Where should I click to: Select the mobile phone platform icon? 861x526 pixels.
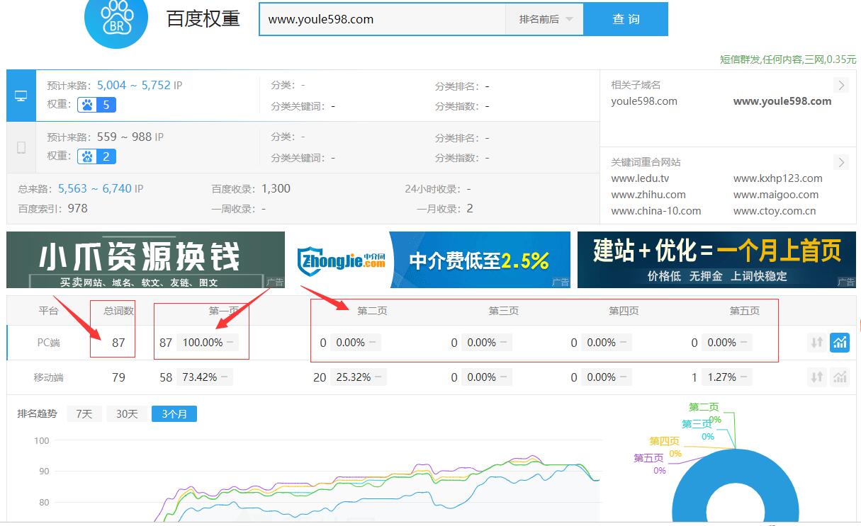pos(21,147)
